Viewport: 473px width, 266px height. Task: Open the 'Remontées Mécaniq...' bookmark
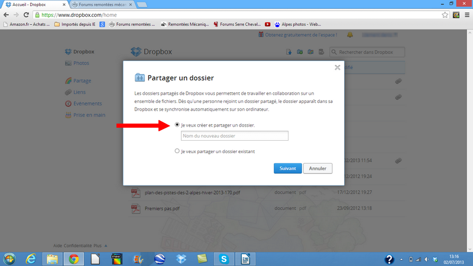coord(185,24)
